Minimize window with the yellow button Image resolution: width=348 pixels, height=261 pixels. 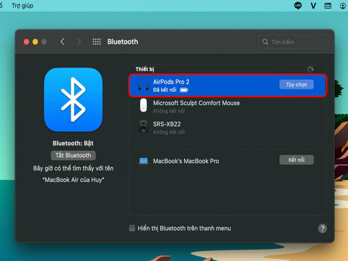tap(35, 42)
